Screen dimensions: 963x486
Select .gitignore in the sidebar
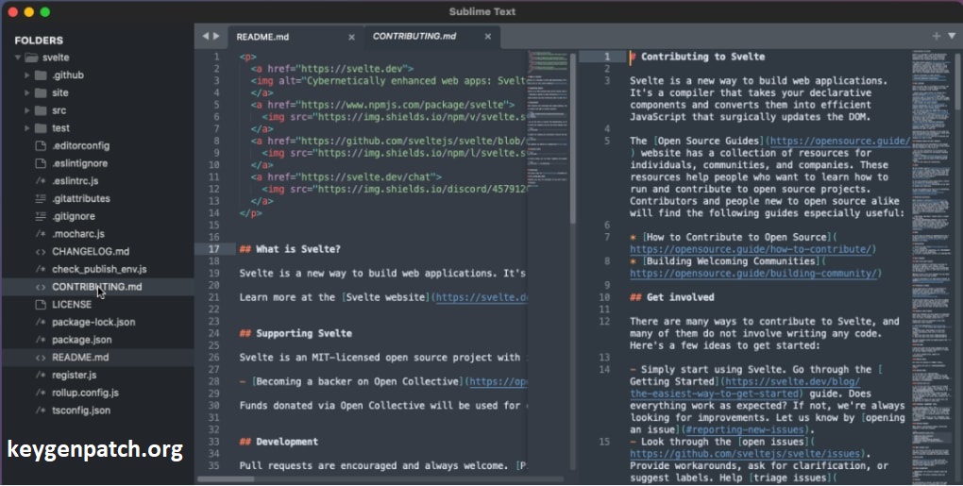[74, 217]
